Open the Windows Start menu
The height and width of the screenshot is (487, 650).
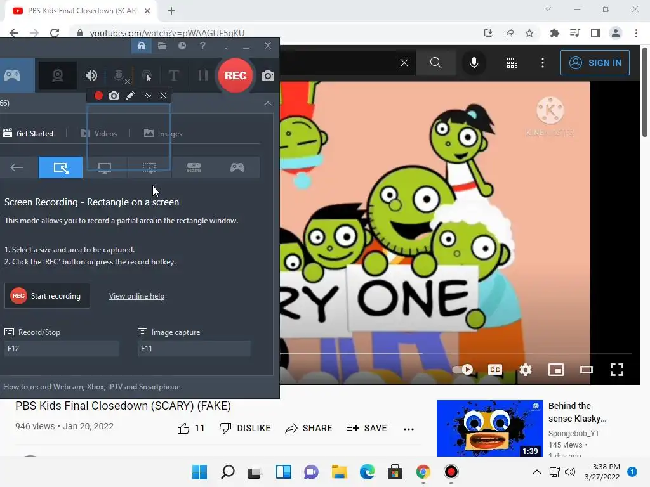click(x=199, y=472)
